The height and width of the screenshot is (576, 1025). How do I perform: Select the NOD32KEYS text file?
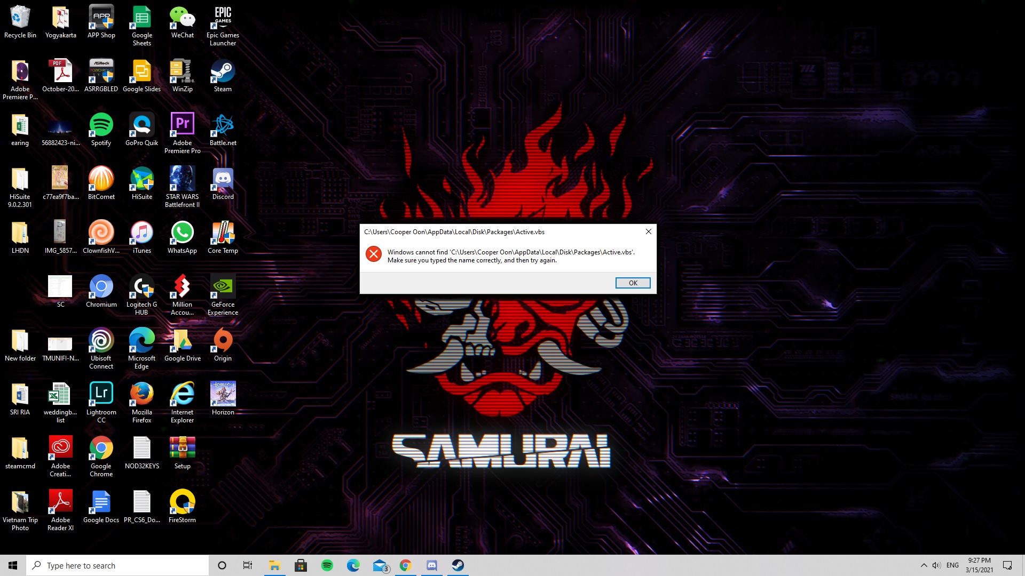[141, 453]
